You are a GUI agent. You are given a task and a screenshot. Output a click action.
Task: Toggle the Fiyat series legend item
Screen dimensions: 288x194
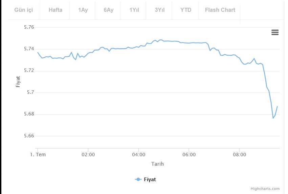click(x=145, y=179)
